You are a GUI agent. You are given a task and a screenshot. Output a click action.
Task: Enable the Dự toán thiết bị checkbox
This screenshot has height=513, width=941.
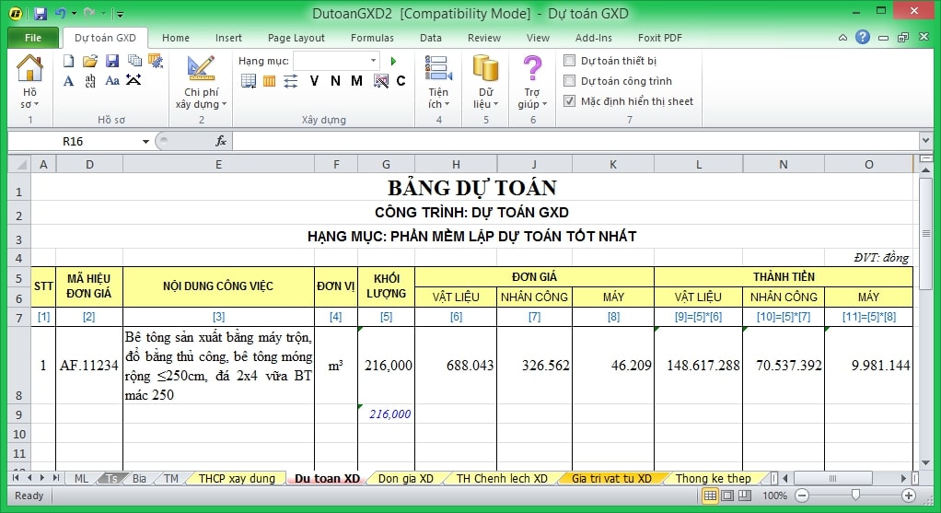pos(570,61)
